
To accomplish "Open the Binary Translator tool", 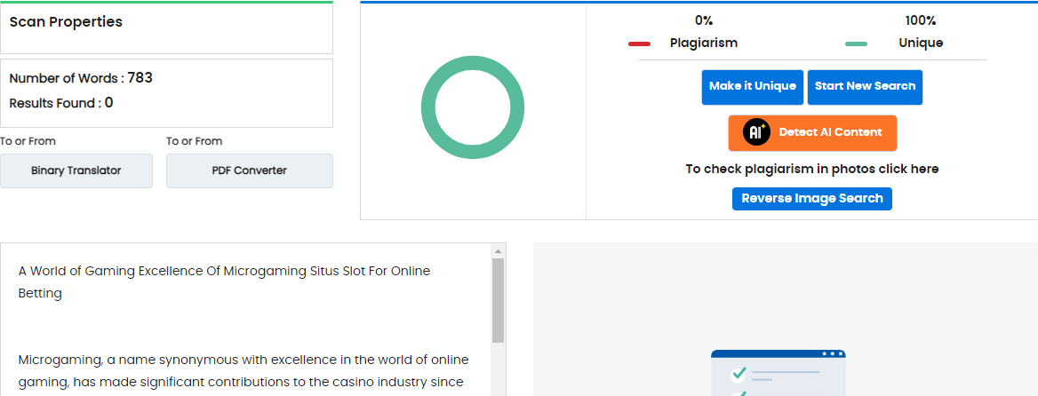I will pyautogui.click(x=76, y=170).
